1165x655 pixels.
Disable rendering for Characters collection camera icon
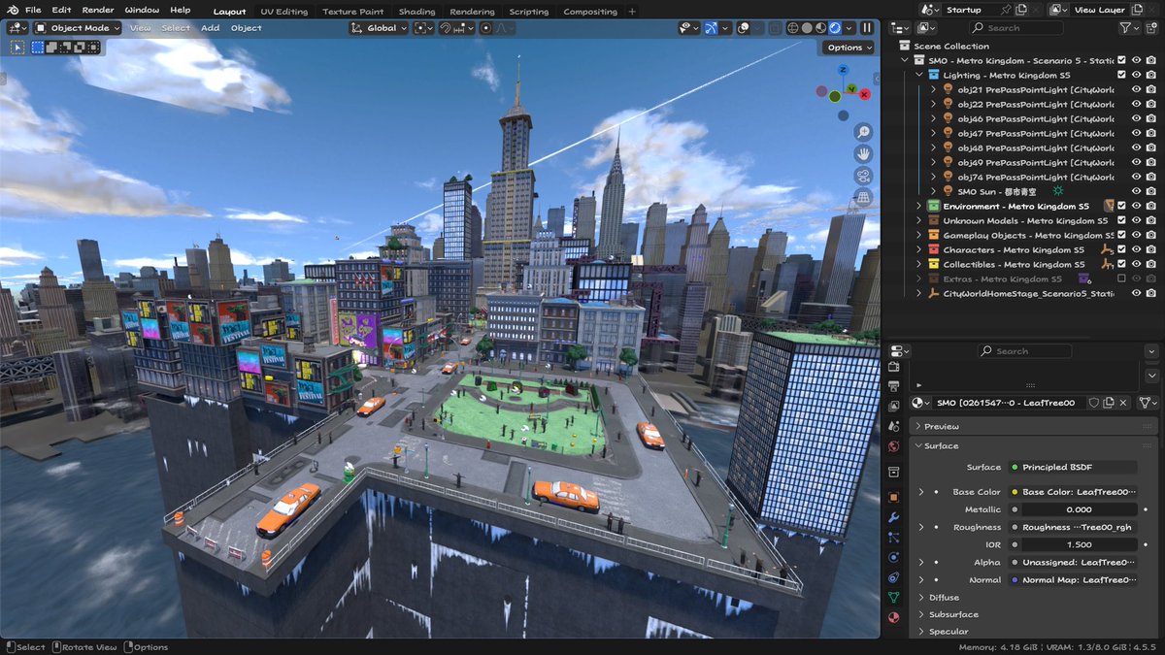coord(1150,249)
